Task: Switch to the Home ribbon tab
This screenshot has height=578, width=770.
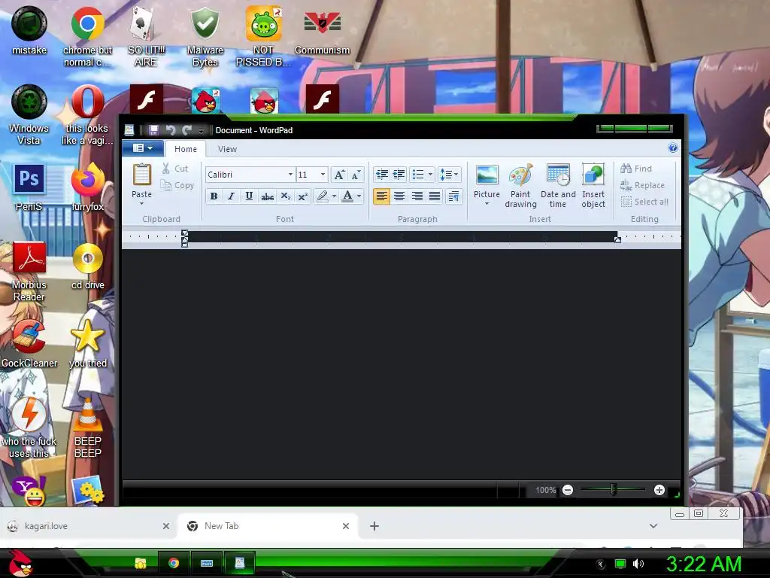Action: (x=185, y=149)
